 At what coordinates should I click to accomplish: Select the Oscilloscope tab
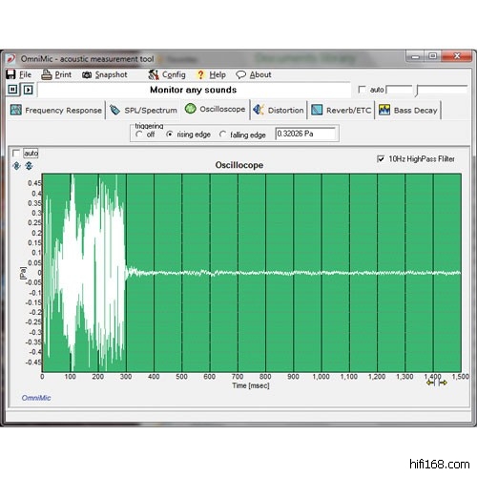(x=216, y=109)
